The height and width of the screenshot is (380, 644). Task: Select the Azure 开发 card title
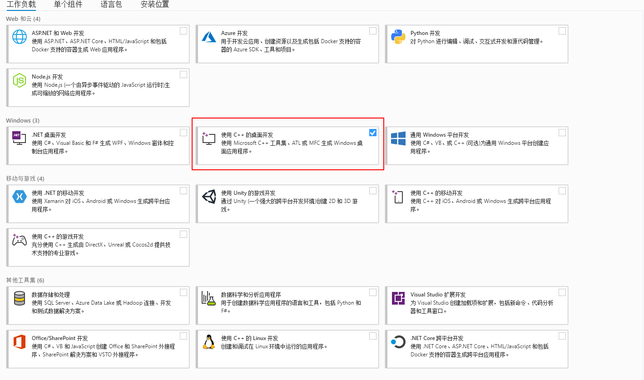click(x=234, y=33)
